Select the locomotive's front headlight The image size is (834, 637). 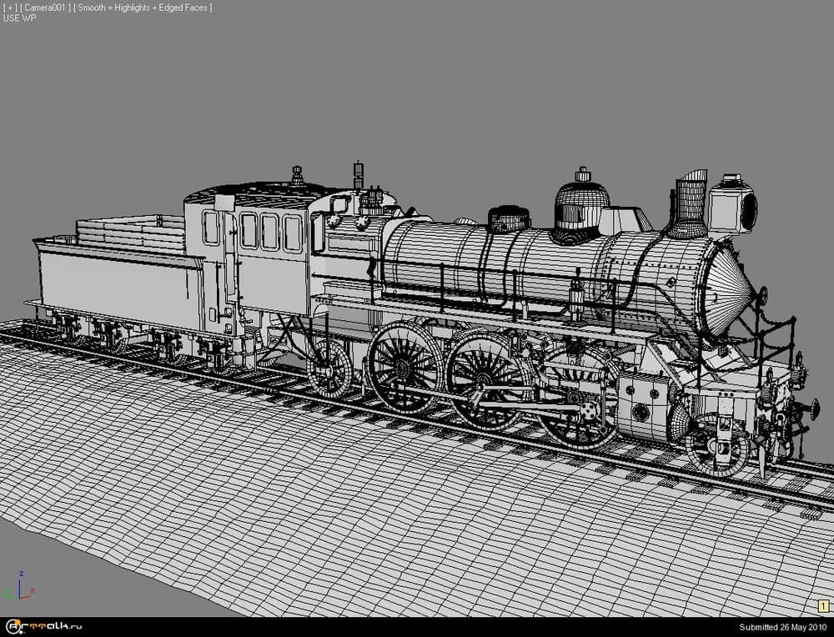(734, 208)
